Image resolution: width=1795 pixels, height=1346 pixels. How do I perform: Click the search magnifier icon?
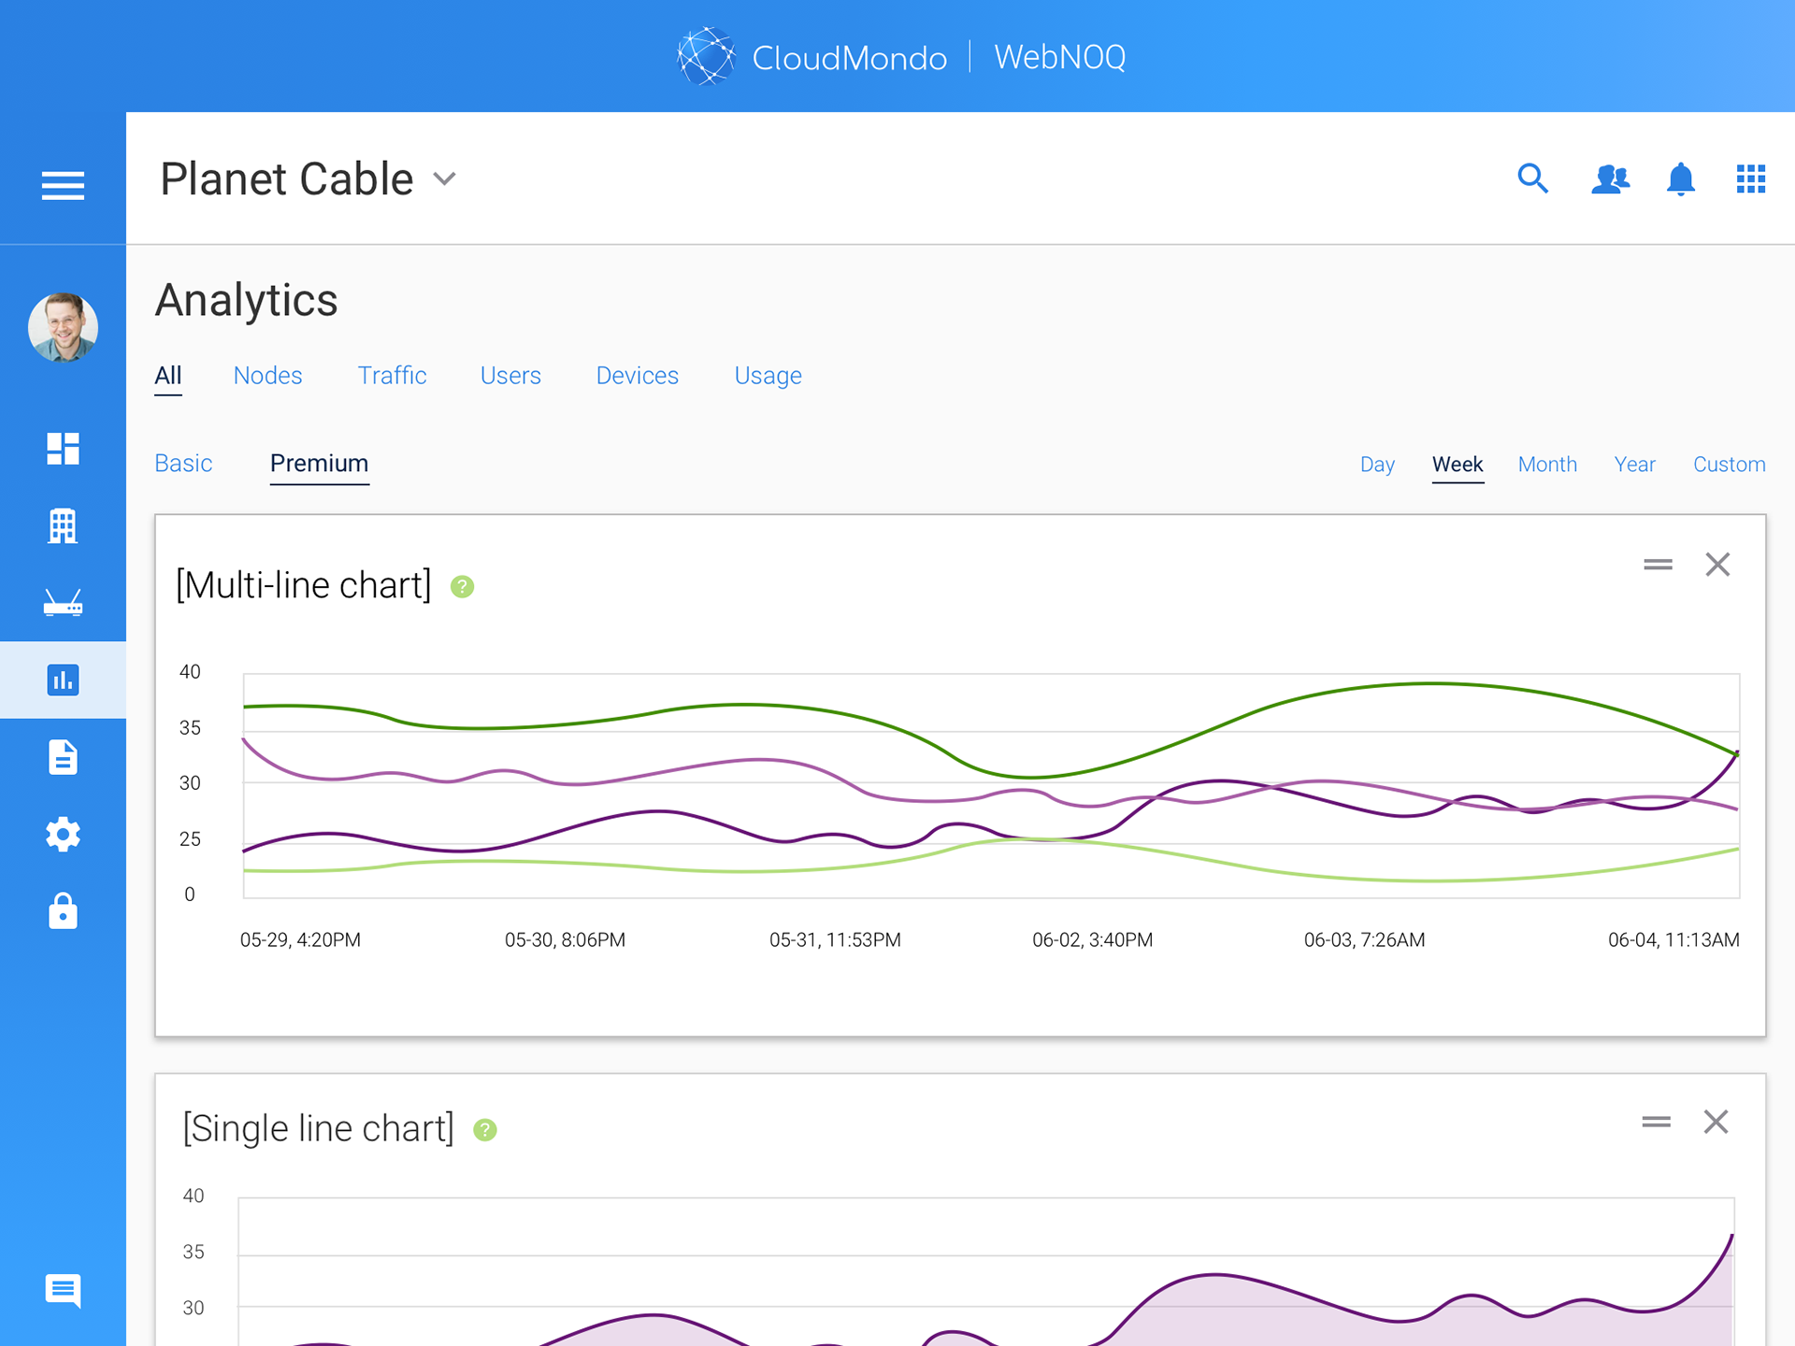point(1532,178)
